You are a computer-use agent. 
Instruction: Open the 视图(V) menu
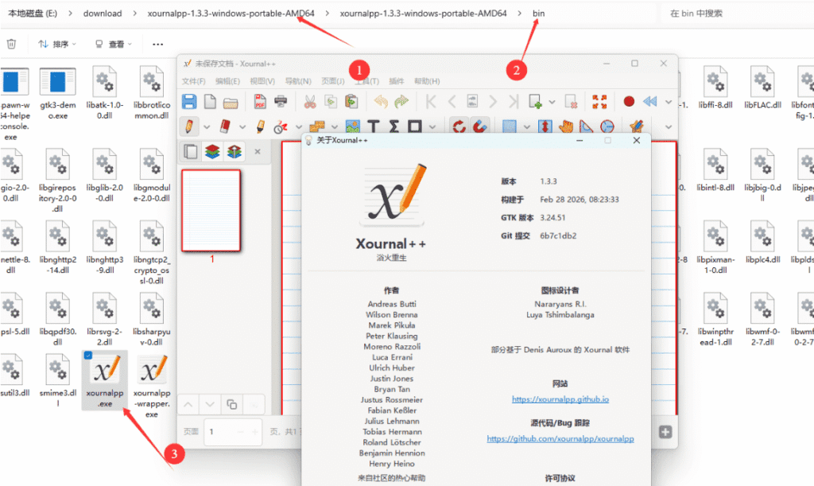point(262,81)
